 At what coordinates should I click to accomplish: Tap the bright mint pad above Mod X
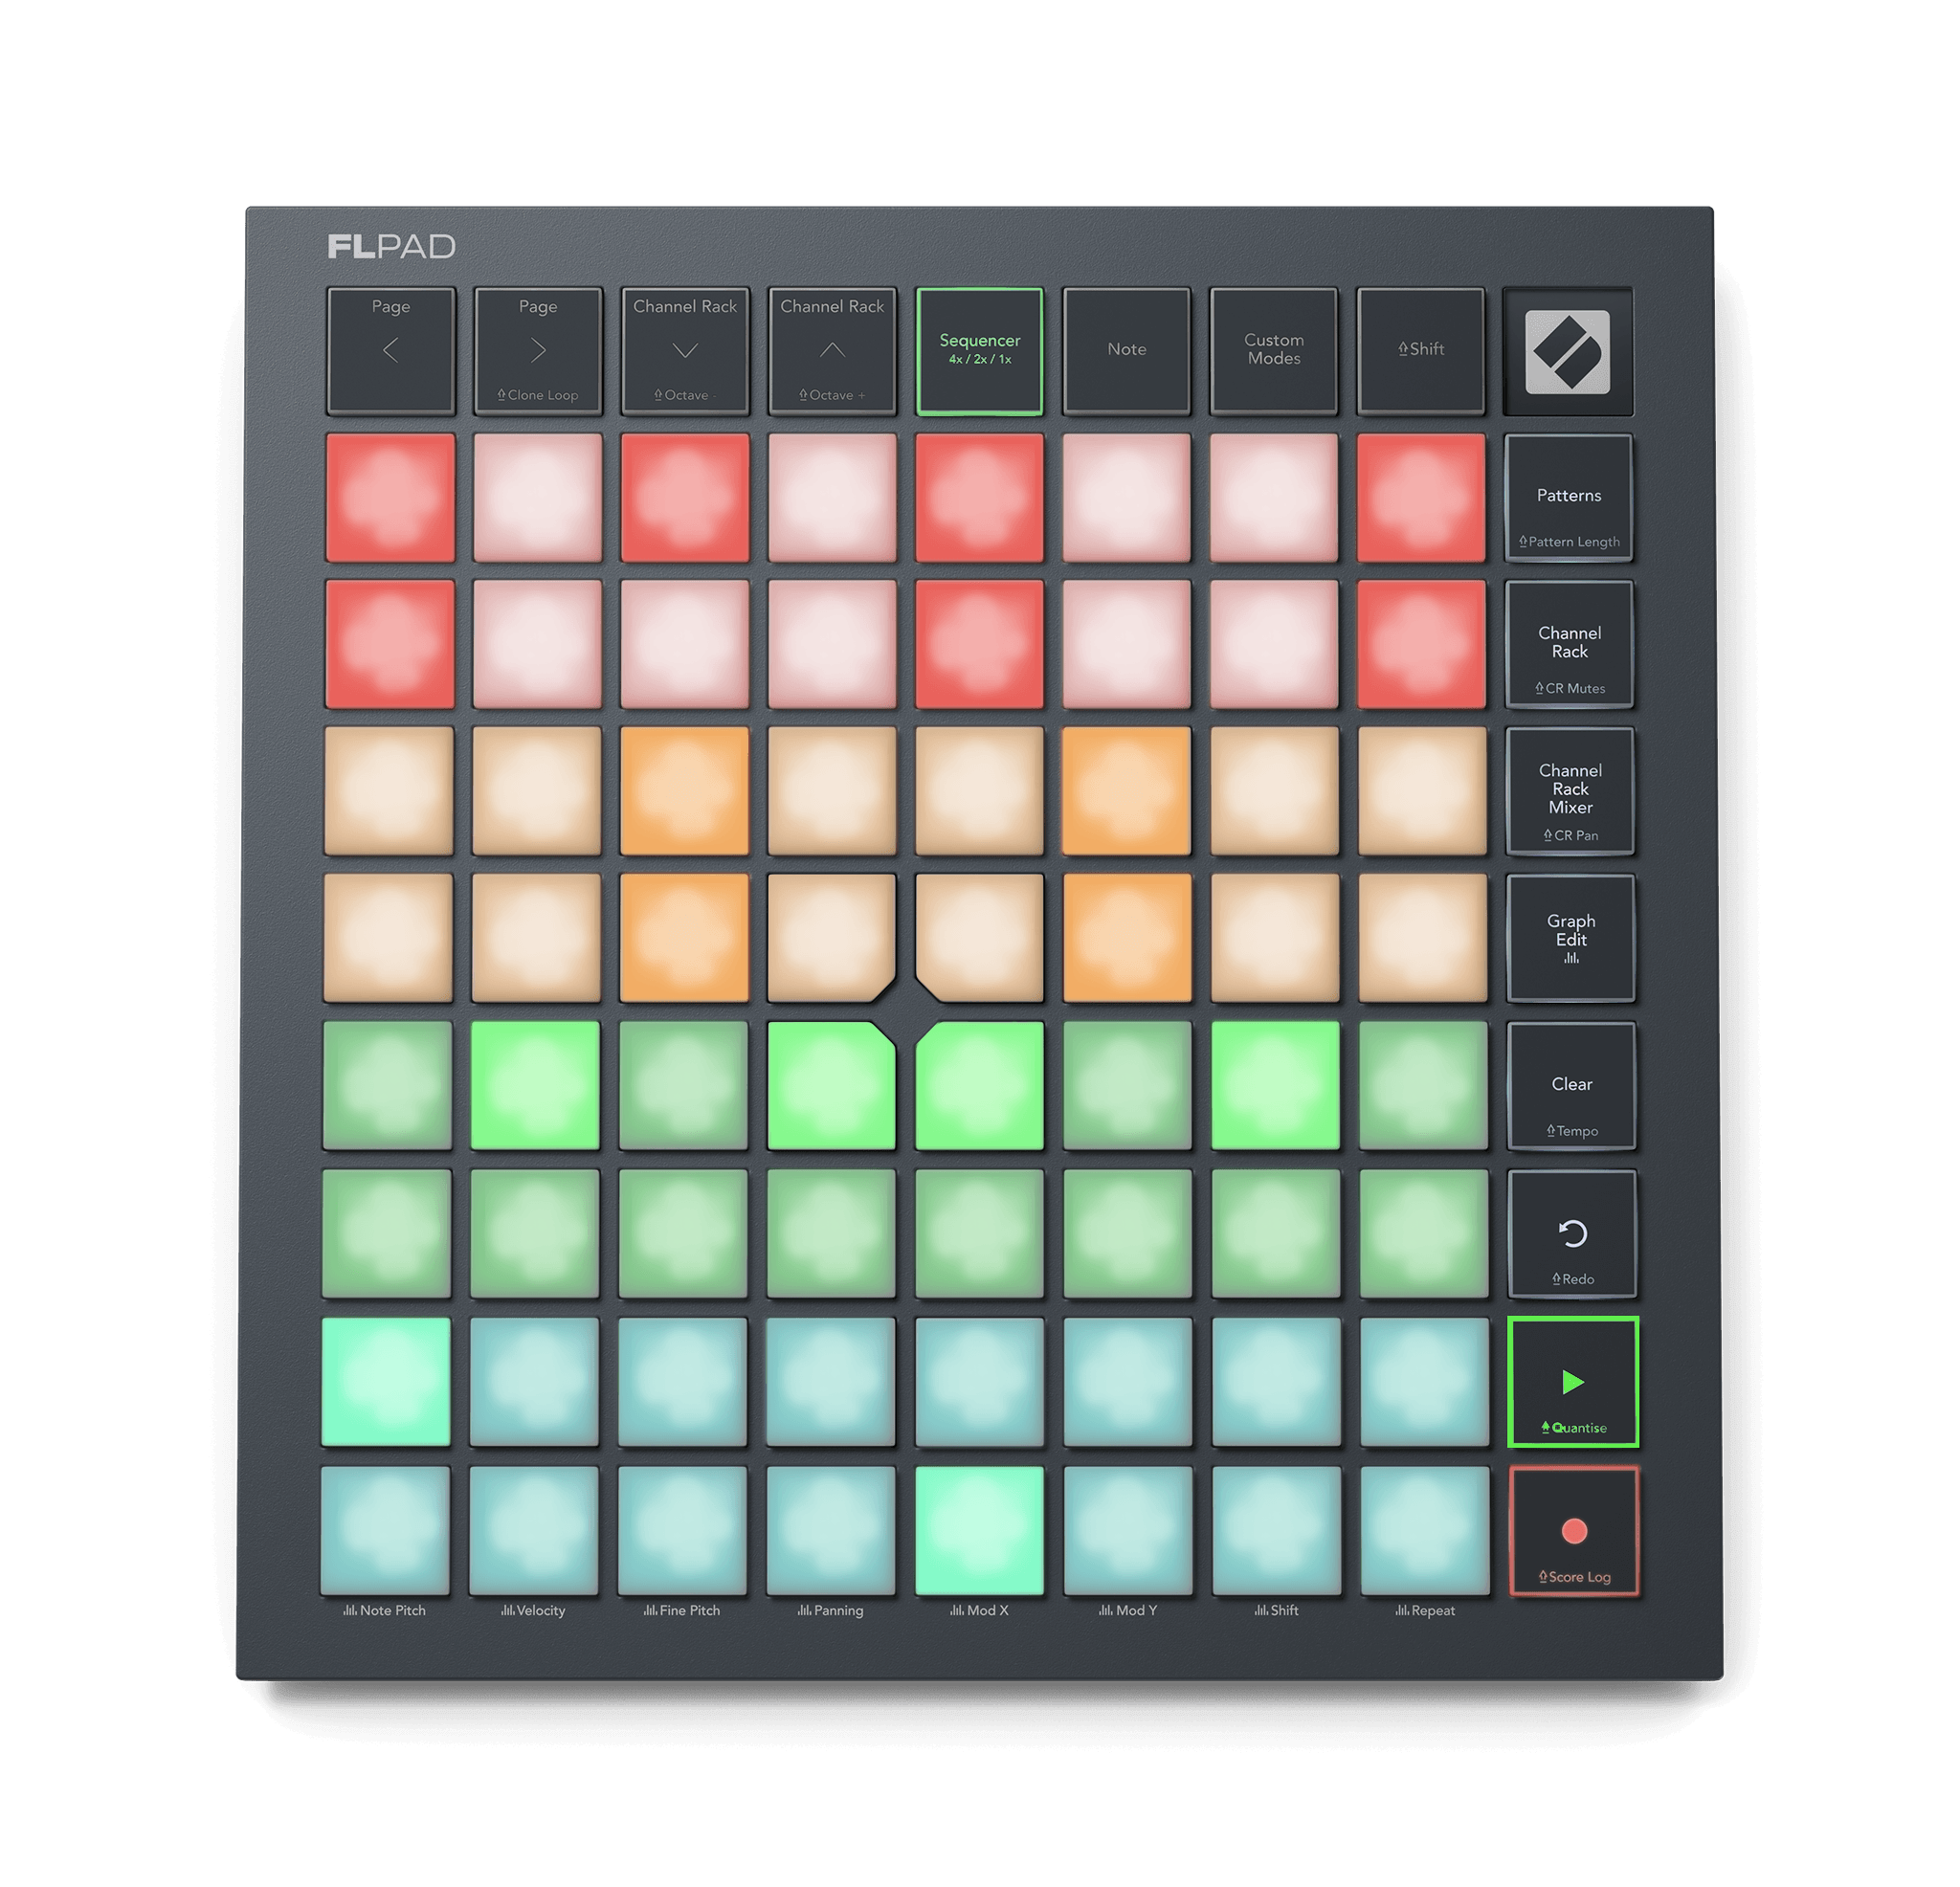979,1529
